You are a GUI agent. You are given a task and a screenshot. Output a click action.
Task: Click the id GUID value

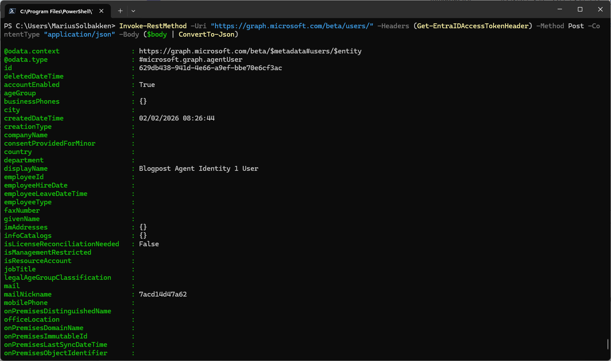pos(210,68)
